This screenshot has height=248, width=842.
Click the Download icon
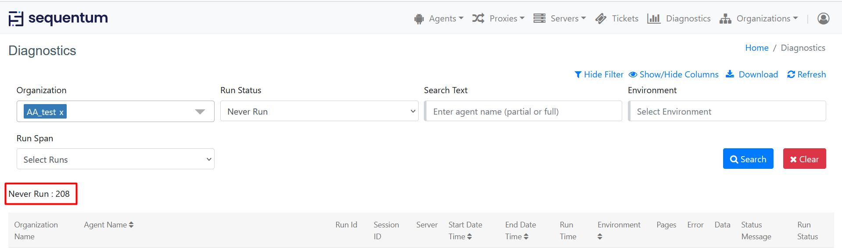pos(730,74)
